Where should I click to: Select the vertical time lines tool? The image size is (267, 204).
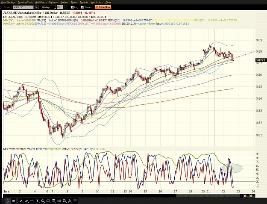coord(59,201)
